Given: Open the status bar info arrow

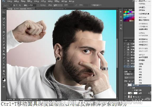Looking at the screenshot, I should coord(37,99).
